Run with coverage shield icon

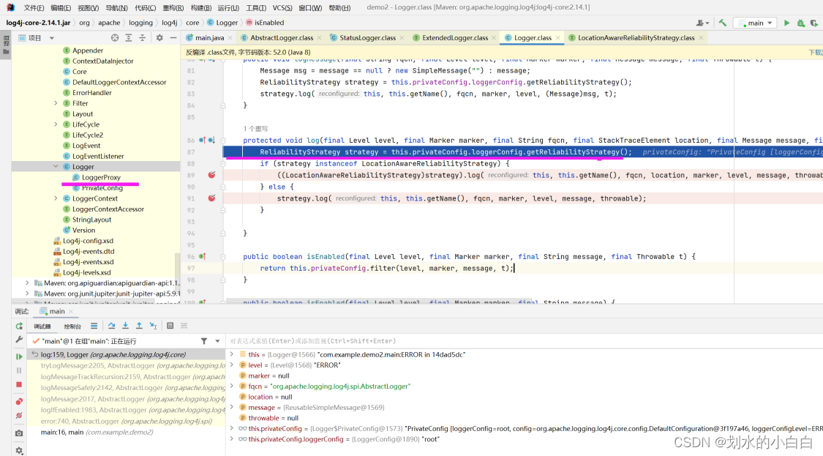tap(814, 23)
